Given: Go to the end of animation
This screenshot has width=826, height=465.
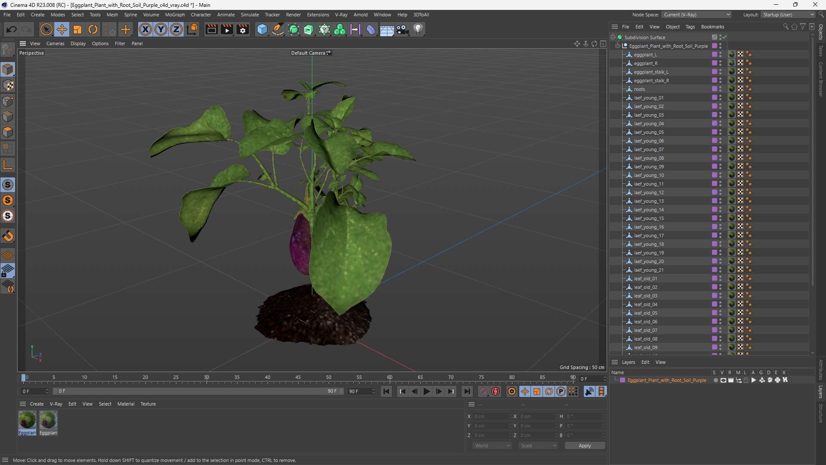Looking at the screenshot, I should coord(467,391).
